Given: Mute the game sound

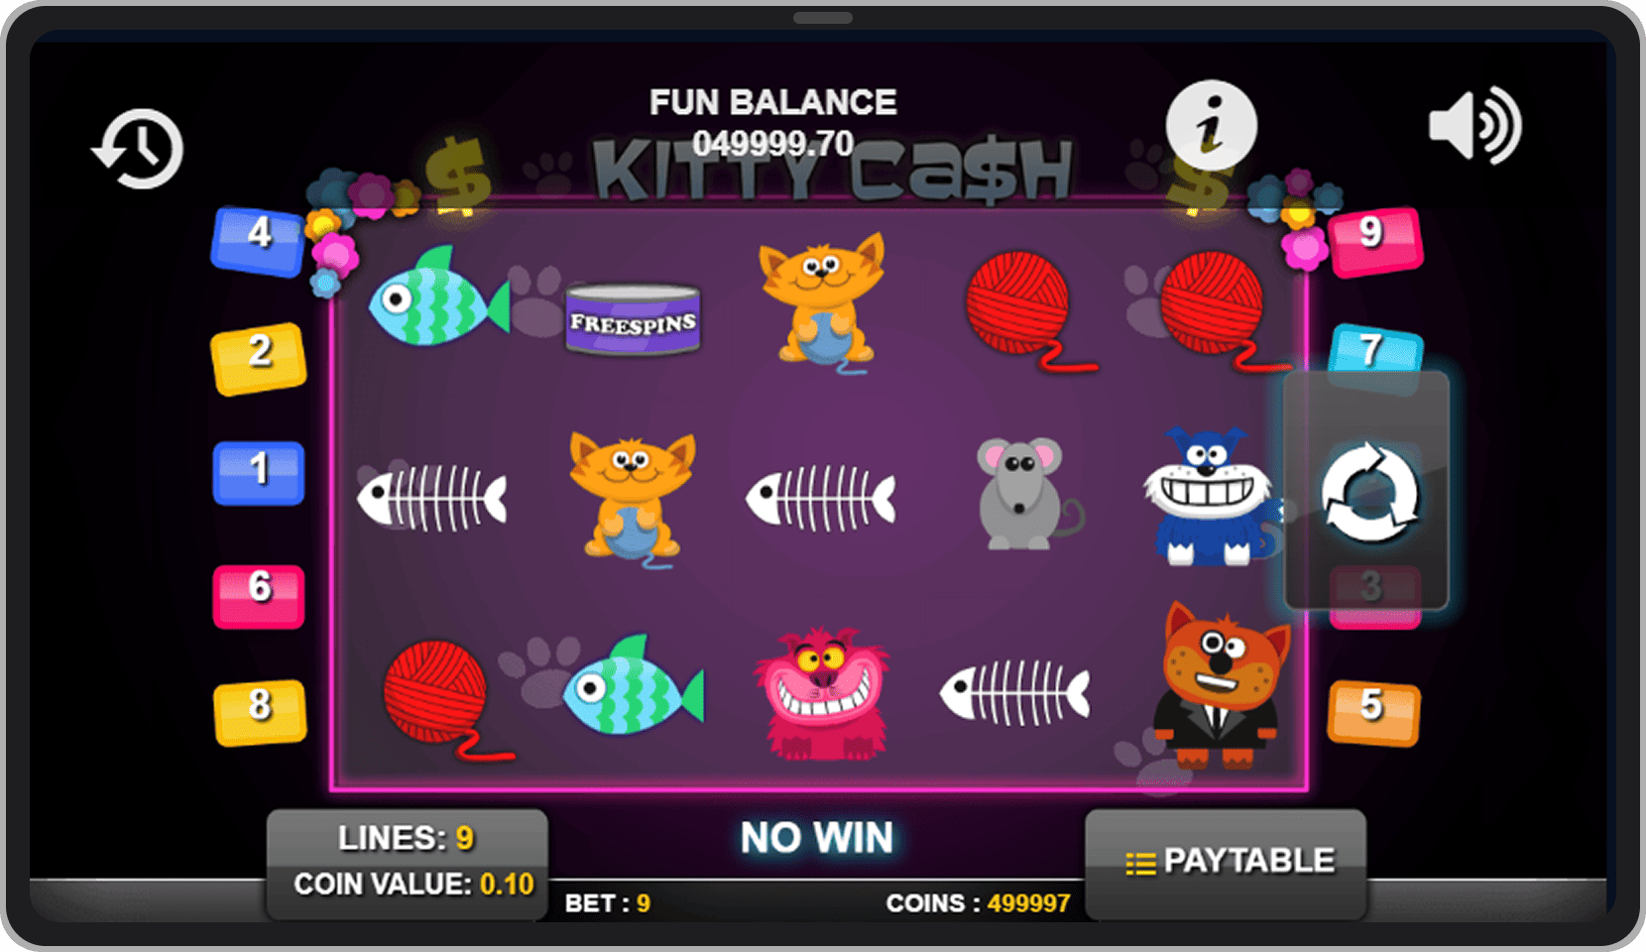Looking at the screenshot, I should [x=1474, y=126].
